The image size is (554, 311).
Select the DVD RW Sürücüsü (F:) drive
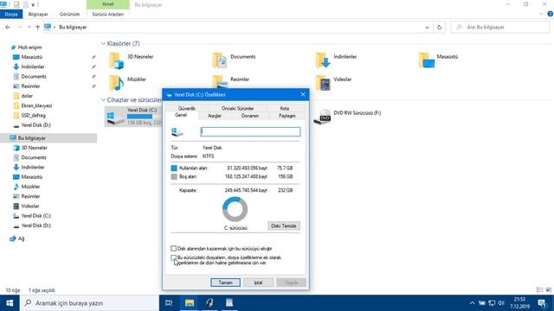click(x=348, y=117)
